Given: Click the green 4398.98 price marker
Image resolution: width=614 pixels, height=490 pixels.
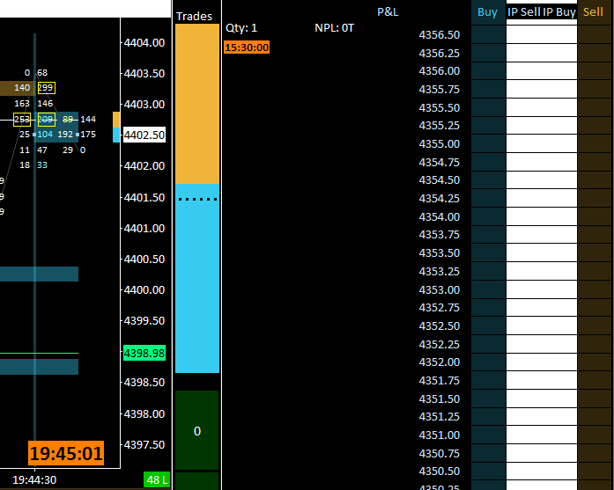Looking at the screenshot, I should tap(144, 353).
